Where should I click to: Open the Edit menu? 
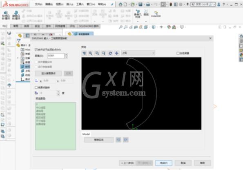click(x=49, y=4)
